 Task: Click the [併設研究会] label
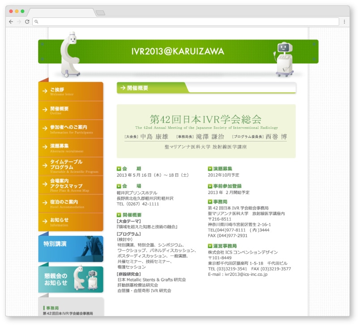129,274
